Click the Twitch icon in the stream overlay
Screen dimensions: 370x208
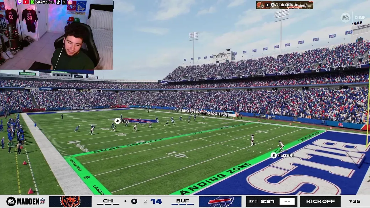[x=20, y=2]
